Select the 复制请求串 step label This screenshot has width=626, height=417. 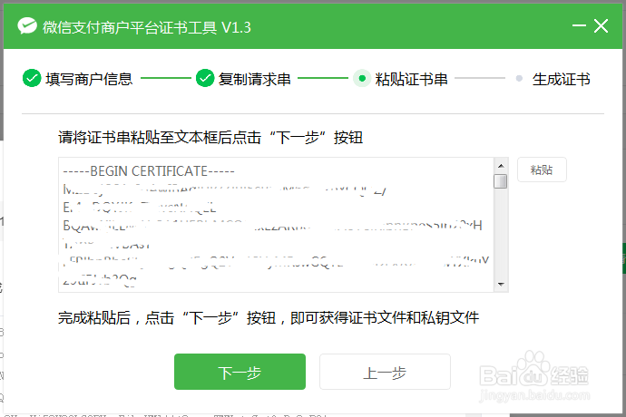pos(254,79)
